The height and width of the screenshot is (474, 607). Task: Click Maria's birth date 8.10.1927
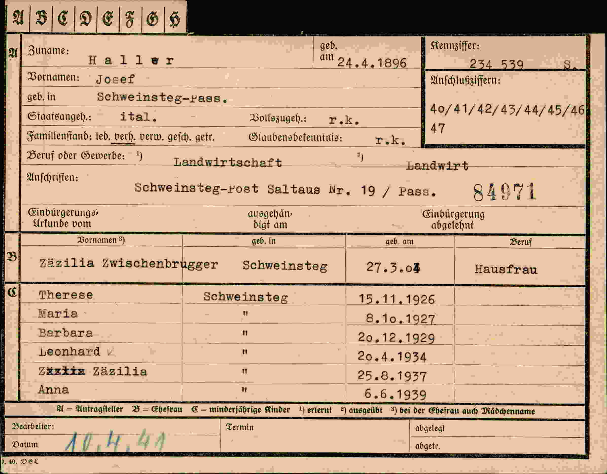[400, 319]
